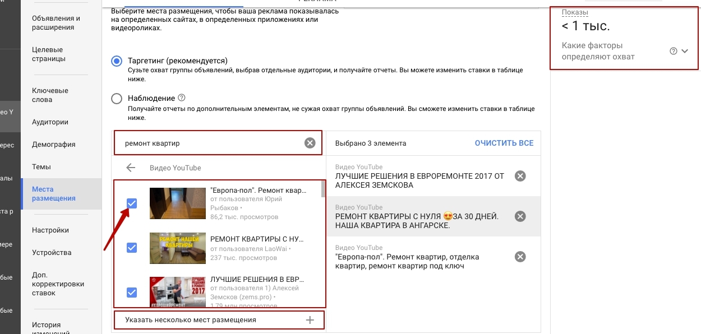Click the '< 1 тыс.' impressions value
The image size is (701, 334).
pyautogui.click(x=585, y=26)
